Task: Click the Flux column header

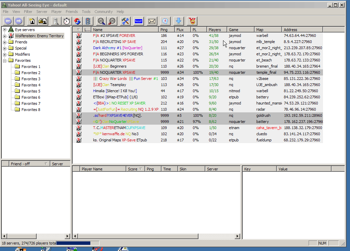Action: [x=183, y=30]
